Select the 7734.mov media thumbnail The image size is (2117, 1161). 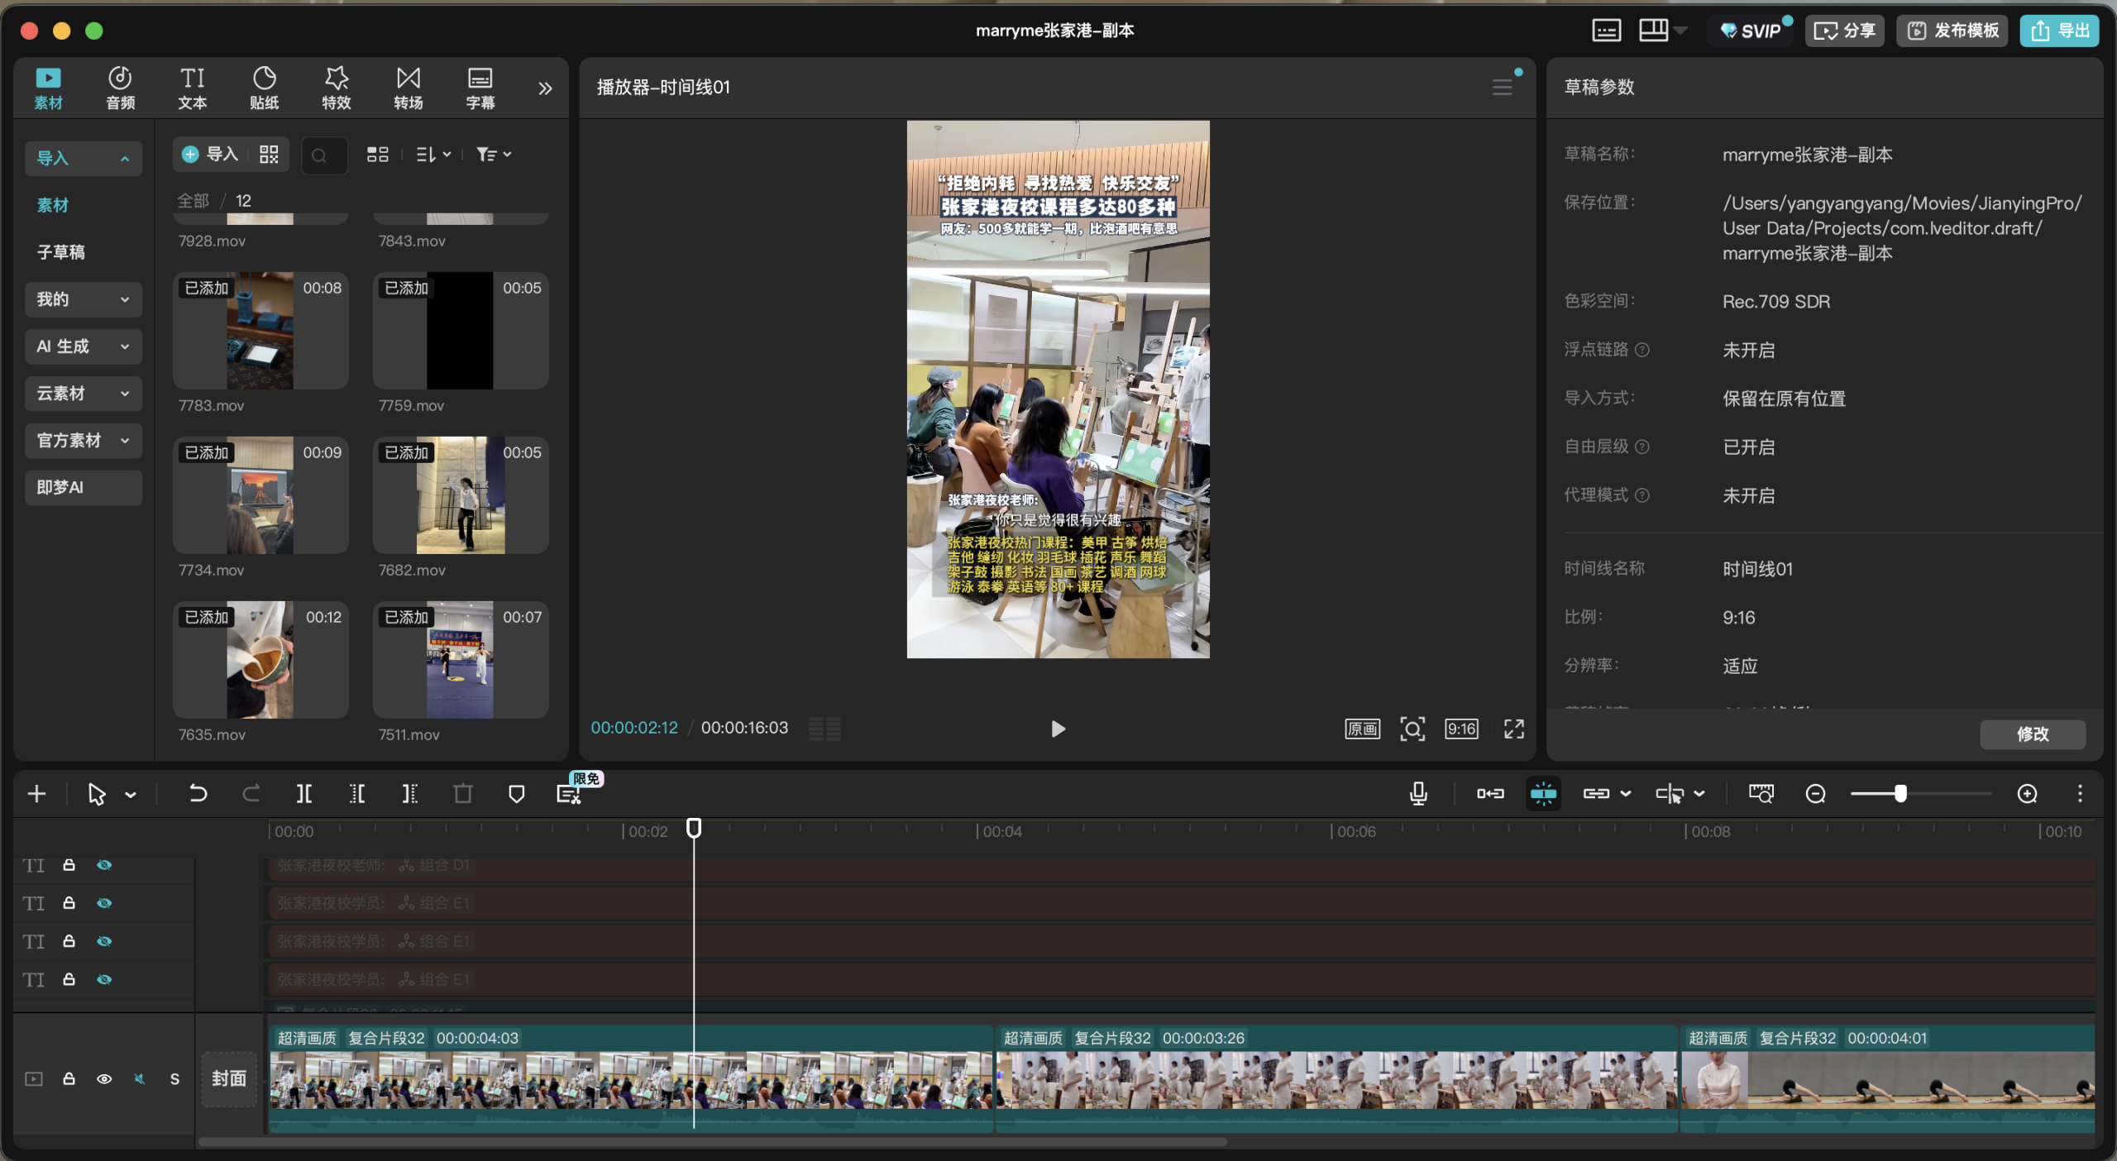260,495
